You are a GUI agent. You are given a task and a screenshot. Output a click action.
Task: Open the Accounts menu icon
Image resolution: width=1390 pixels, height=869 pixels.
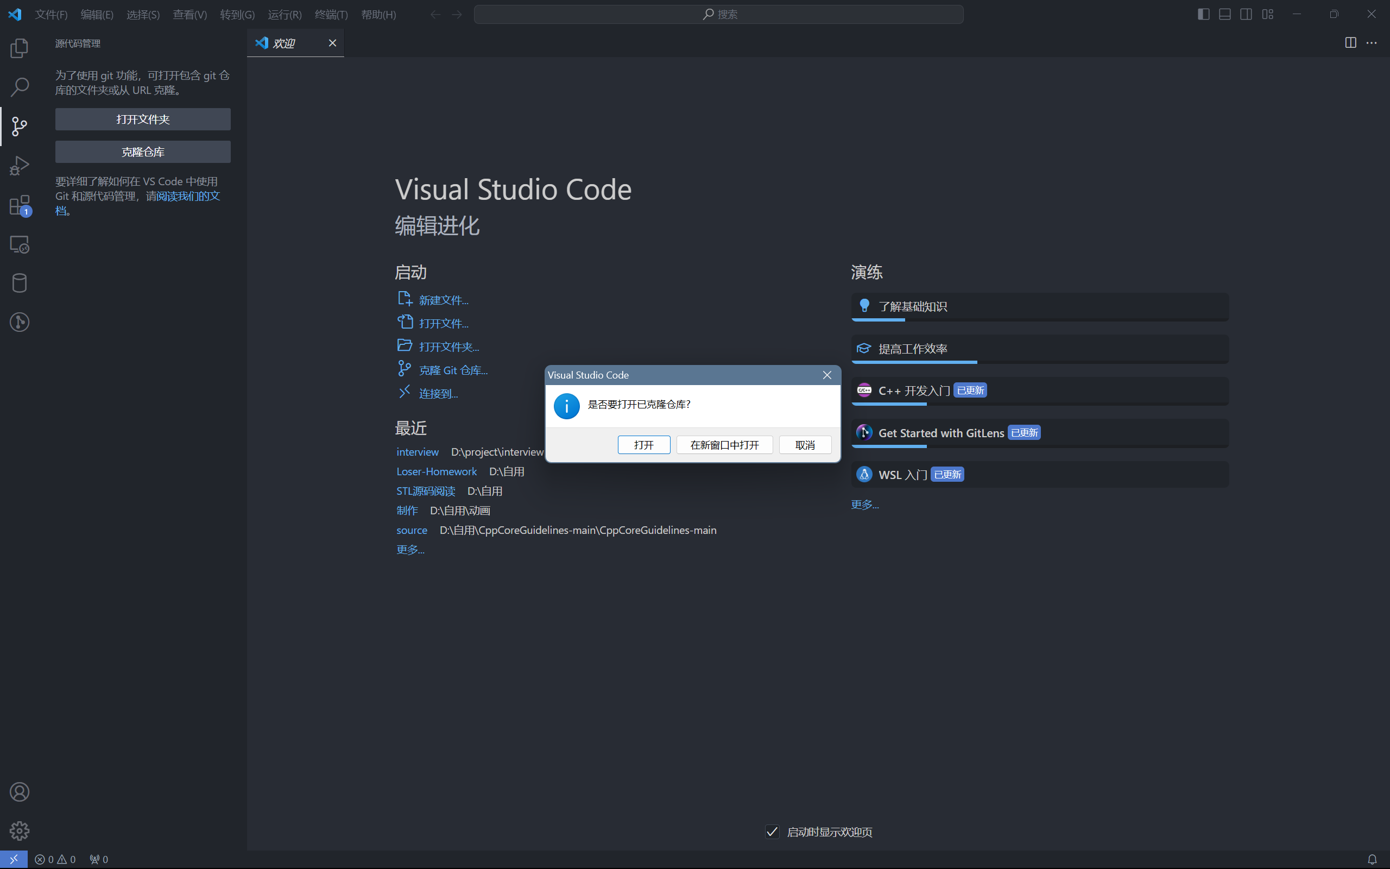point(20,792)
